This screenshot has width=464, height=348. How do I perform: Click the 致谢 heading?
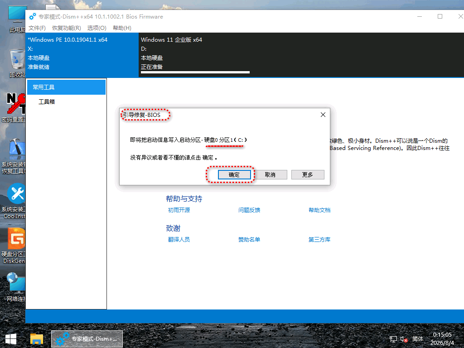pos(173,228)
